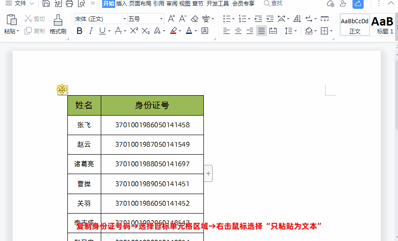Click the shading paint bucket icon
This screenshot has height=241, width=398.
(309, 31)
